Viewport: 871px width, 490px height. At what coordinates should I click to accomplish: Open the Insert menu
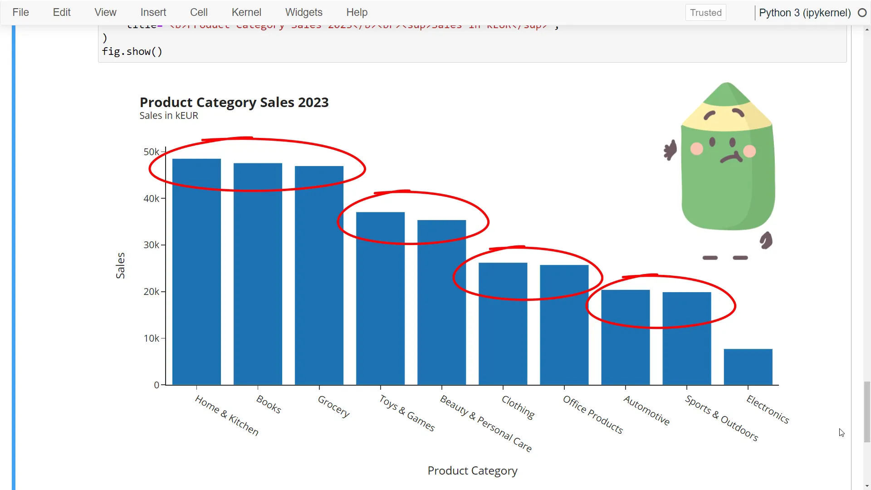tap(153, 12)
